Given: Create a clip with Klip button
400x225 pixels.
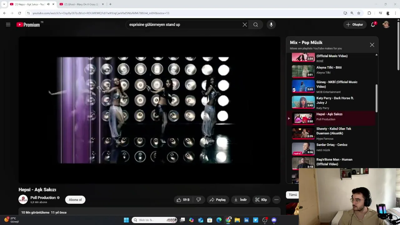Looking at the screenshot, I should 261,200.
